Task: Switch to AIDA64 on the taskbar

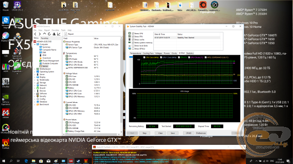Action: pos(71,161)
